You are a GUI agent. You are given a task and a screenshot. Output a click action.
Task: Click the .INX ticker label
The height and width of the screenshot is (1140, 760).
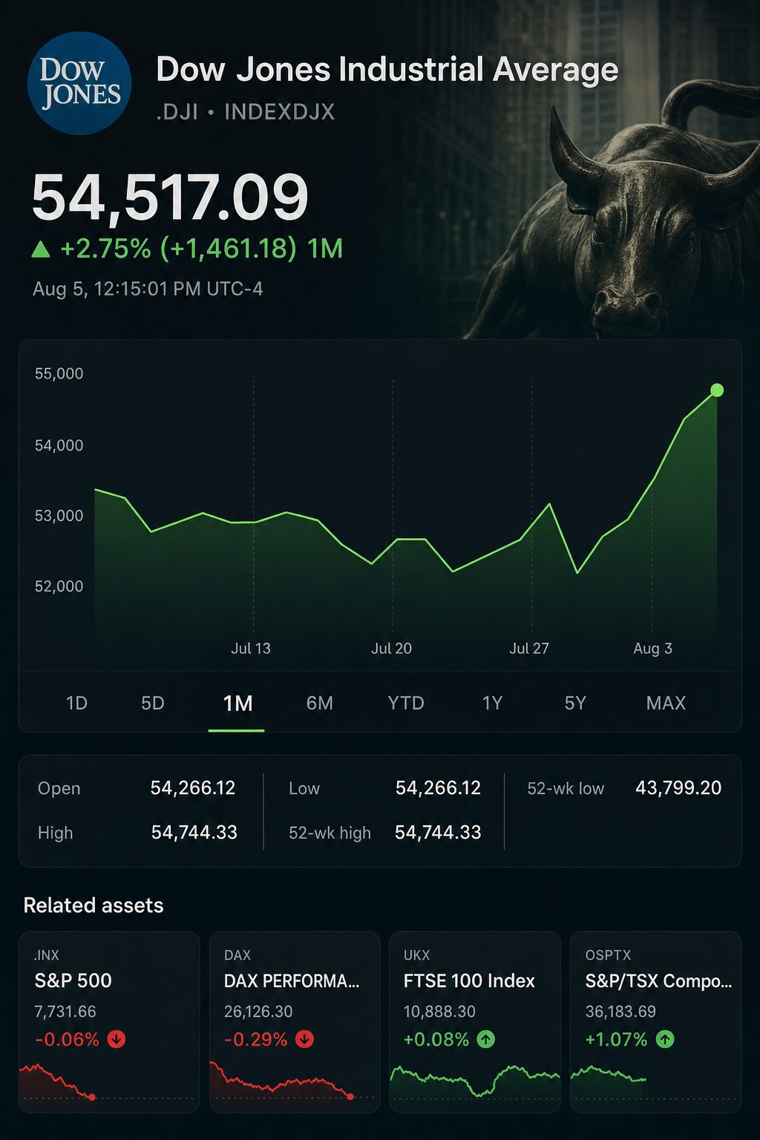click(47, 955)
